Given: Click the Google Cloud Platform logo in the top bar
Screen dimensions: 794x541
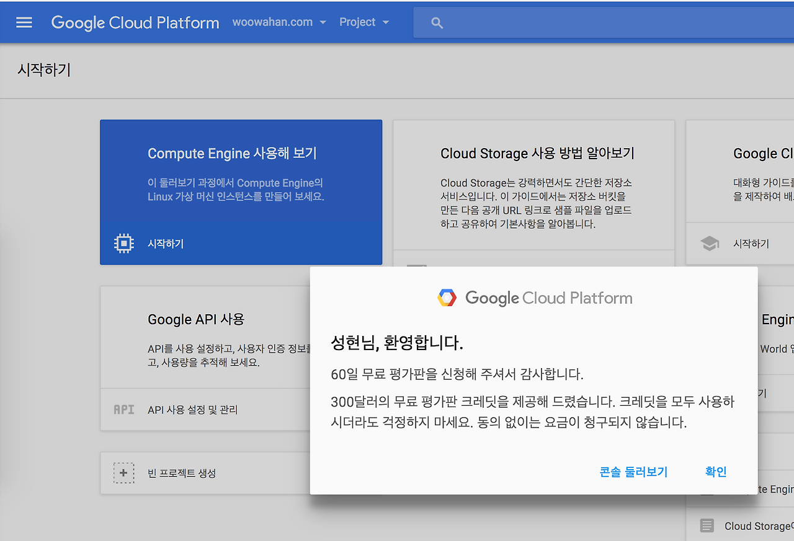Looking at the screenshot, I should pyautogui.click(x=135, y=22).
